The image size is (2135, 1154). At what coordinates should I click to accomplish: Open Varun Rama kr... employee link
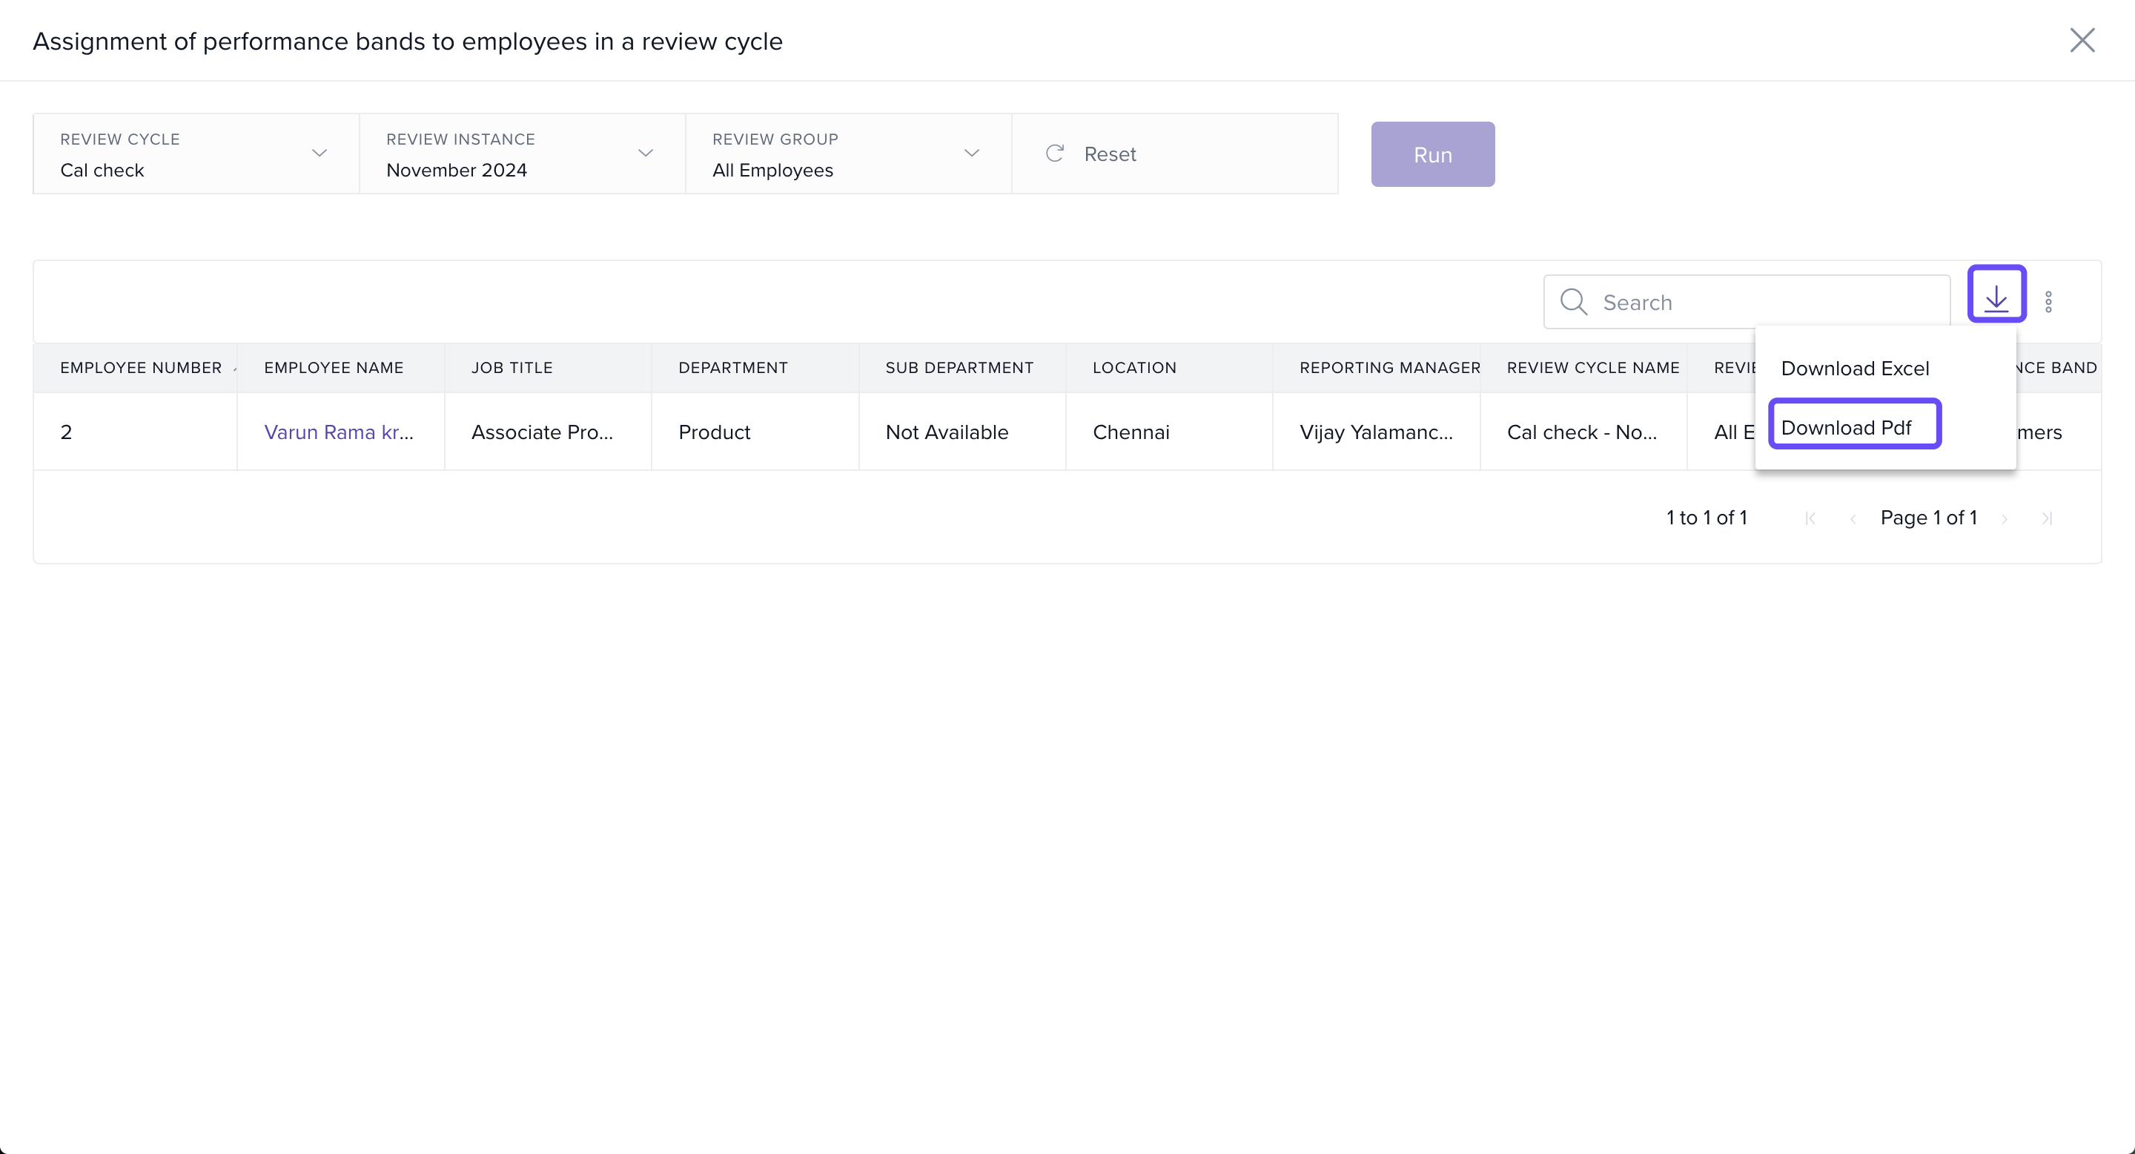pyautogui.click(x=338, y=432)
